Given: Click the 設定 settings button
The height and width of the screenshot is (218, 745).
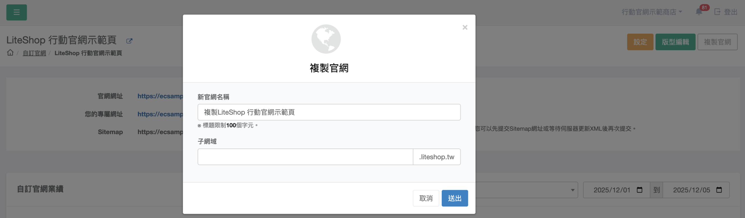Looking at the screenshot, I should point(640,42).
